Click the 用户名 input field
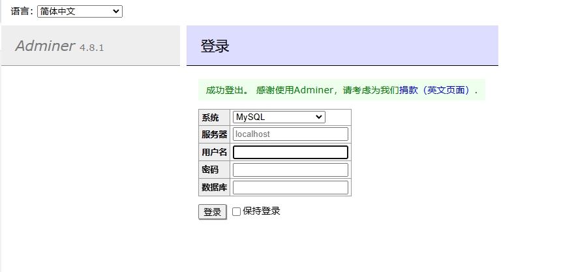This screenshot has height=272, width=574. pyautogui.click(x=290, y=152)
